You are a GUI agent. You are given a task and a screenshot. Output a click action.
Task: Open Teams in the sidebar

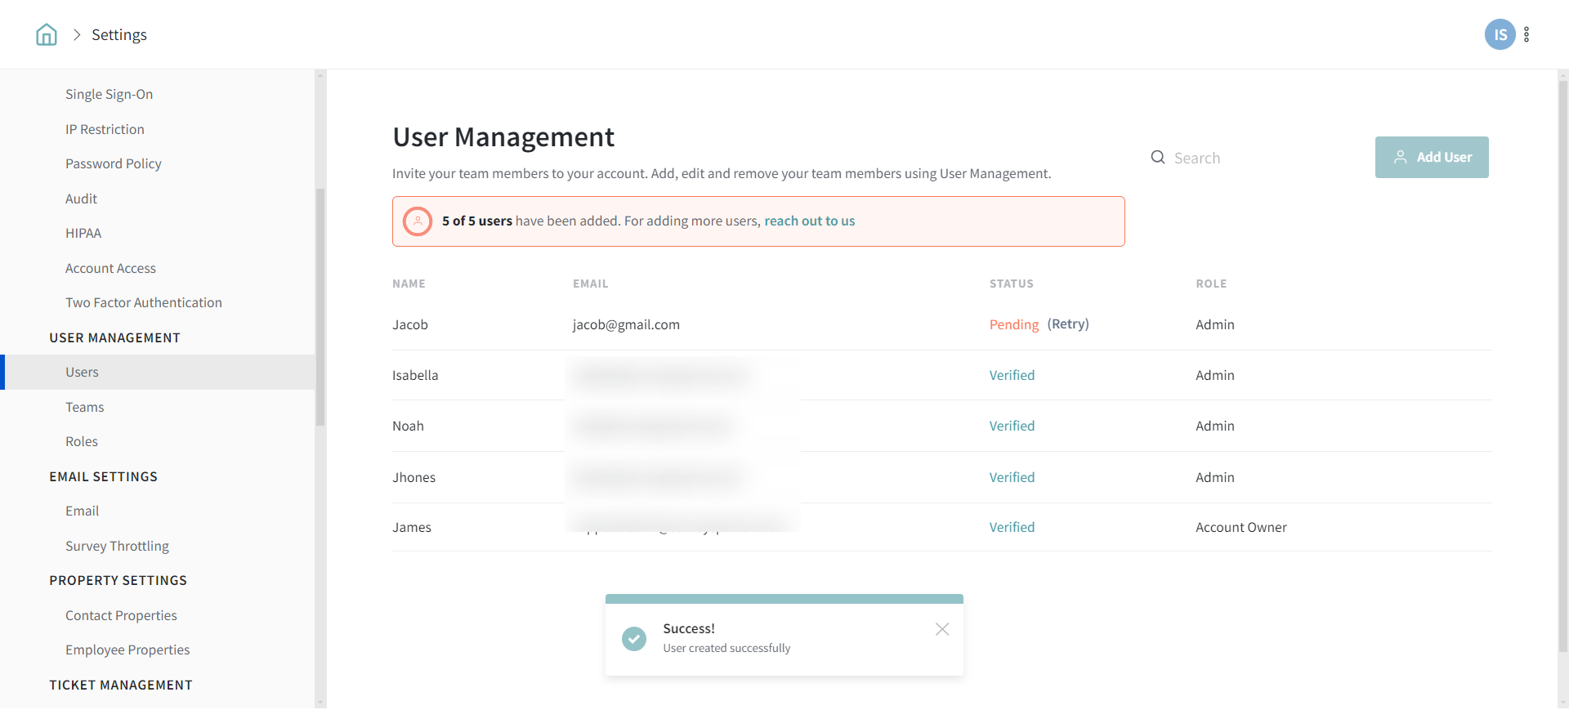coord(85,407)
